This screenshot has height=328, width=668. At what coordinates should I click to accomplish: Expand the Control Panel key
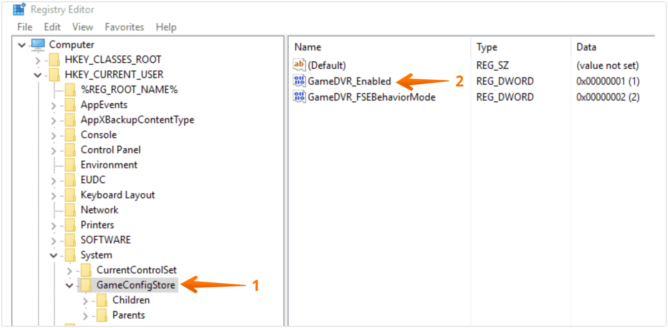[x=54, y=150]
